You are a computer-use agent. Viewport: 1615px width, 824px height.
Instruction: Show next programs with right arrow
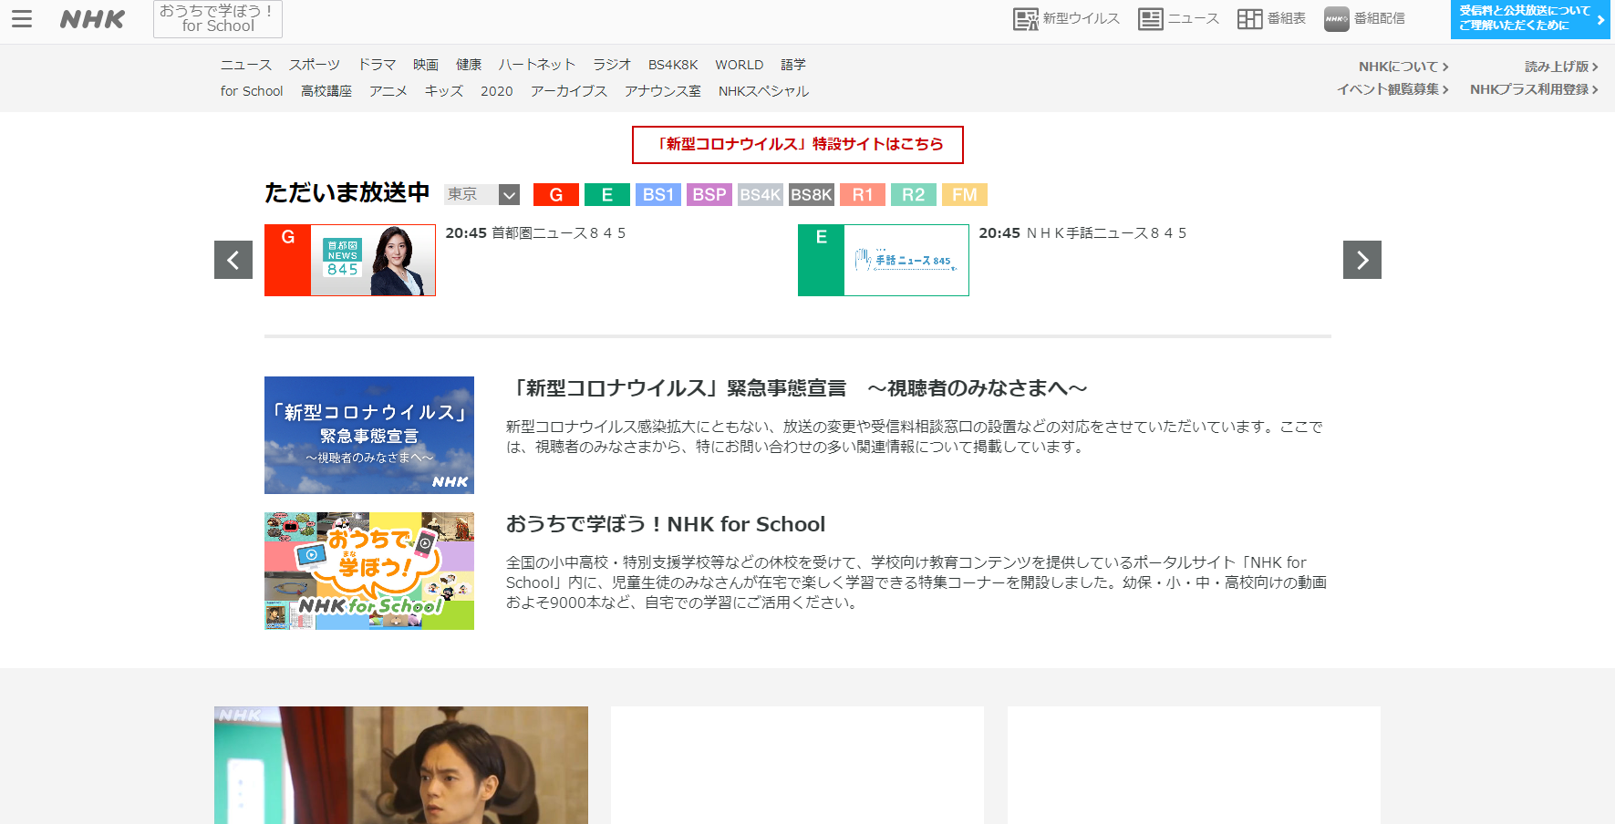[1362, 260]
